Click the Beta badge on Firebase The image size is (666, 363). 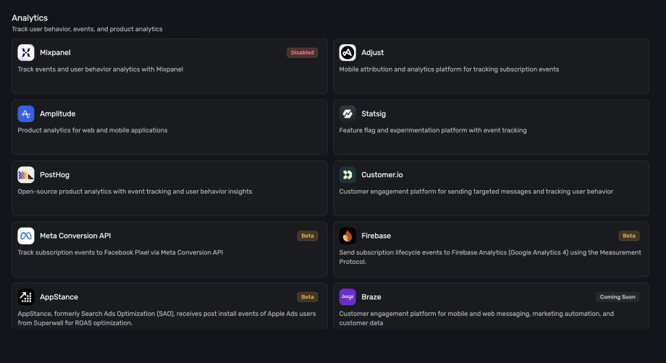click(x=629, y=236)
